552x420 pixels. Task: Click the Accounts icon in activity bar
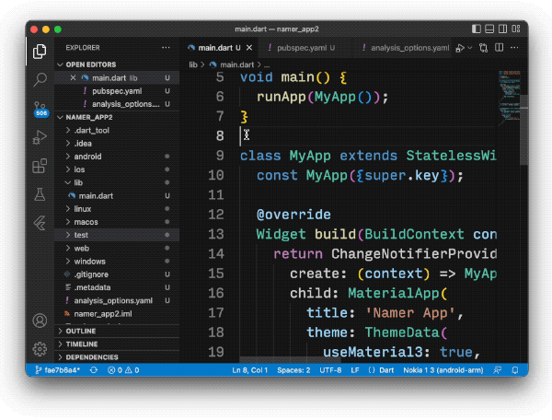point(40,321)
